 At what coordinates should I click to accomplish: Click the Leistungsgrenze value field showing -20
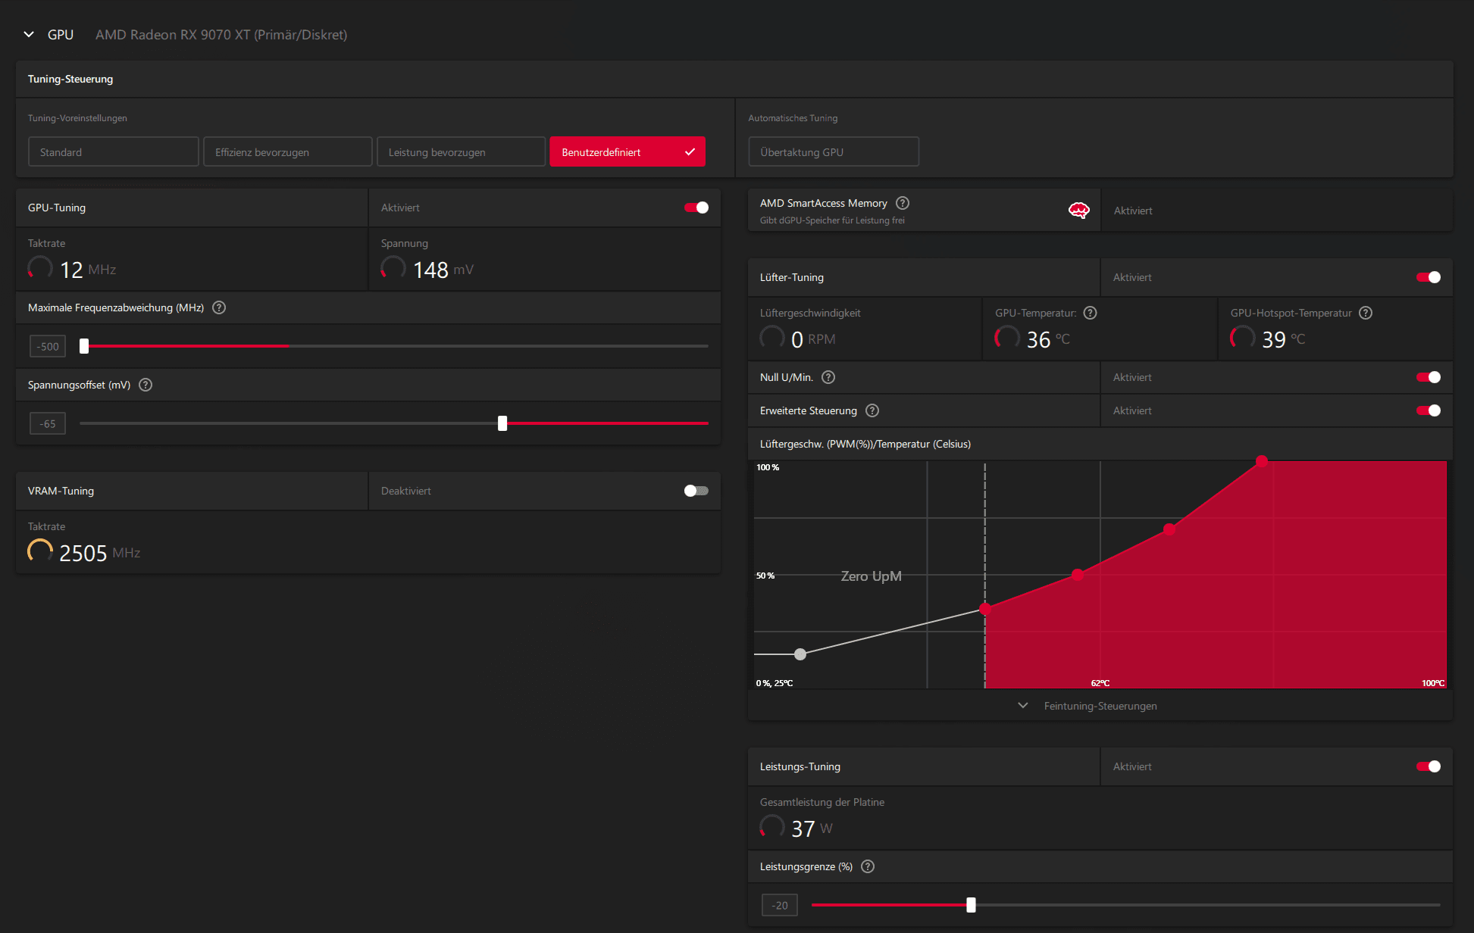click(779, 905)
